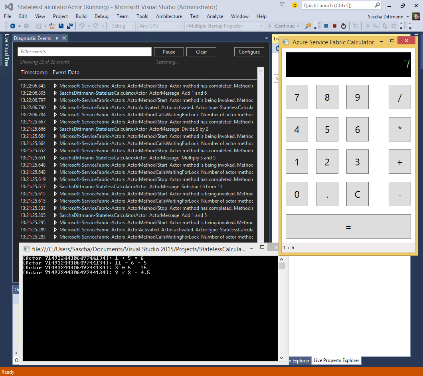Pause the diagnostic events listener
The height and width of the screenshot is (376, 423).
coord(169,52)
